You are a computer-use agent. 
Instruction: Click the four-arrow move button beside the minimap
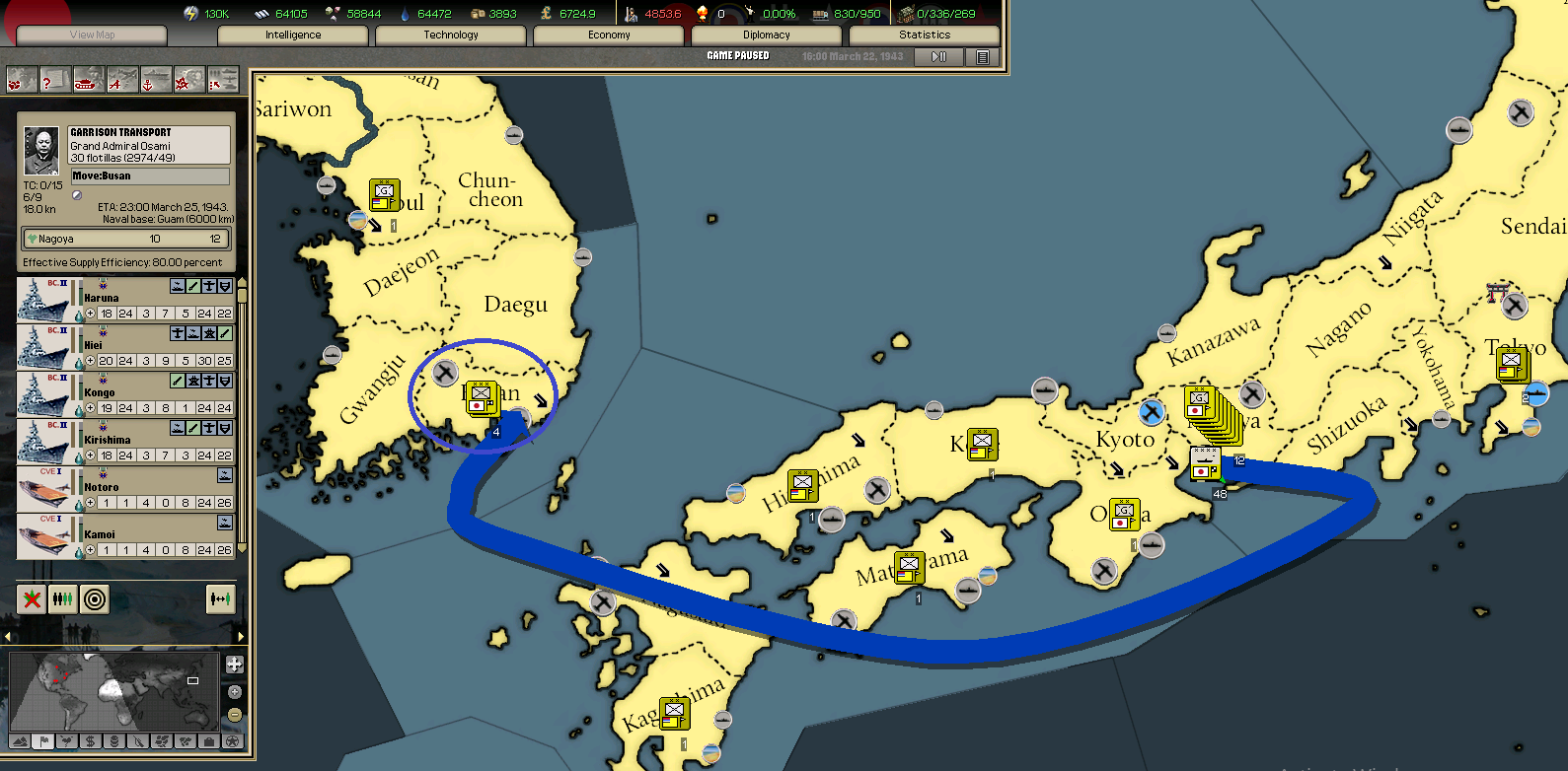tap(235, 665)
